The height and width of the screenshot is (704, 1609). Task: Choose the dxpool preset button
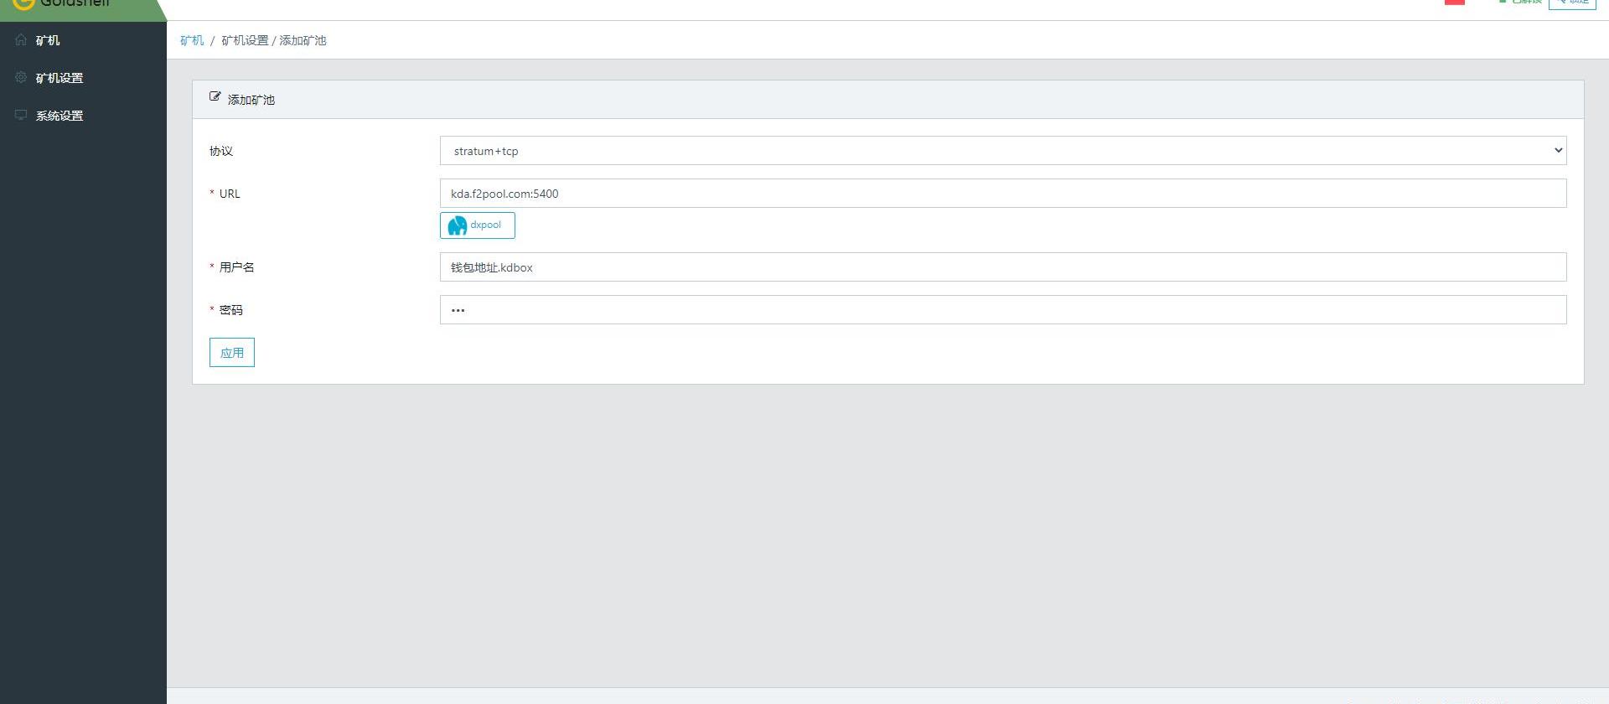point(478,225)
